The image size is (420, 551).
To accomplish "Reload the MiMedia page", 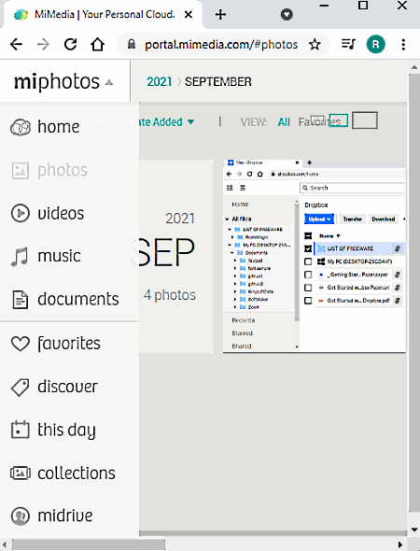I will [x=71, y=44].
